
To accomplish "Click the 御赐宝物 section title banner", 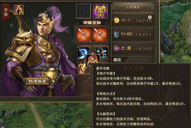I will point(92,23).
